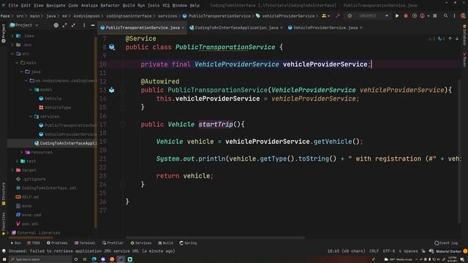The width and height of the screenshot is (468, 263).
Task: Open the Navigate menu
Action: click(x=56, y=5)
